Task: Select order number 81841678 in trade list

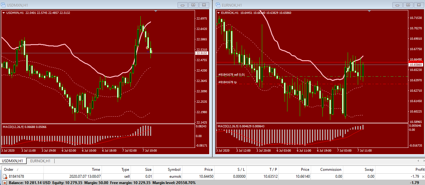Action: pyautogui.click(x=16, y=177)
